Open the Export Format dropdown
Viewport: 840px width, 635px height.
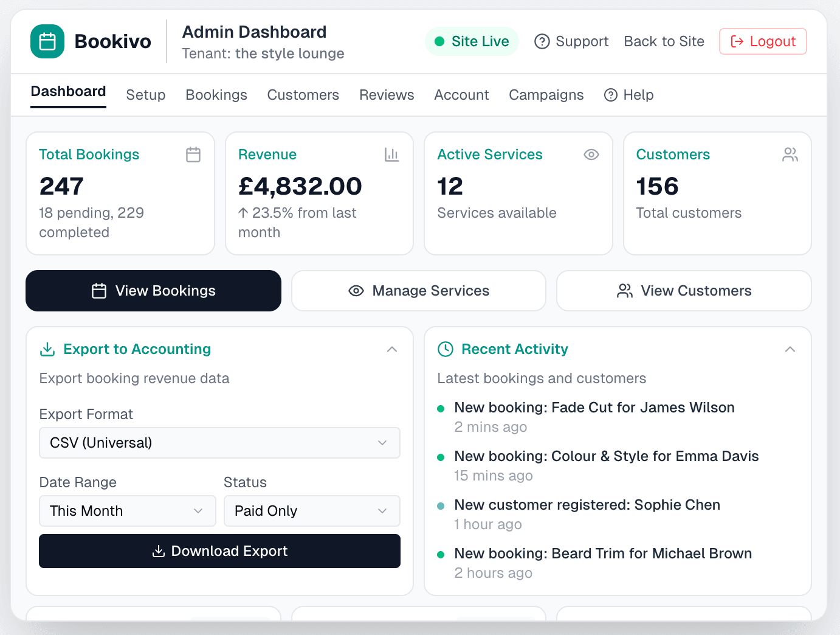tap(219, 443)
